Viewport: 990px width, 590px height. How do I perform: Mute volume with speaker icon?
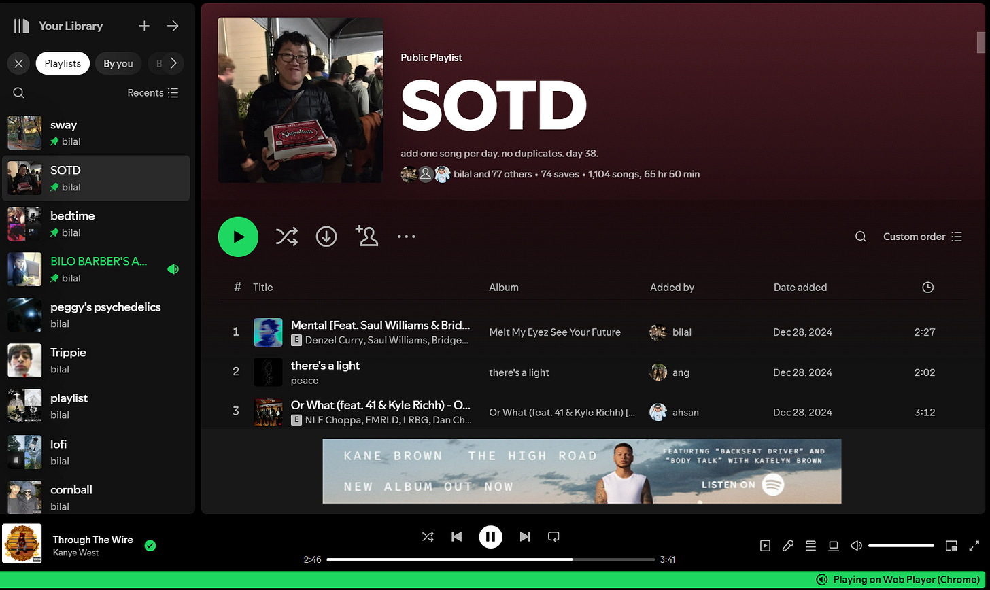point(857,545)
